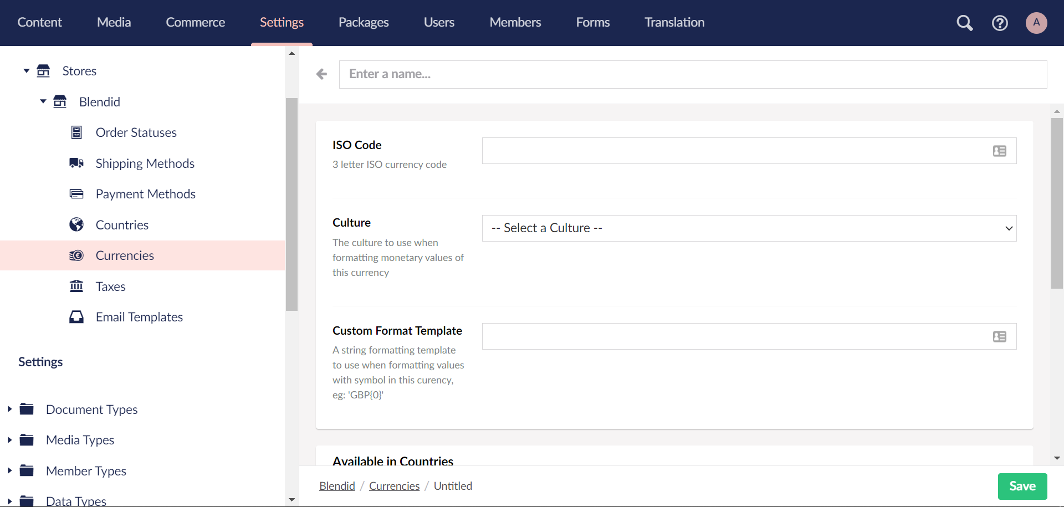Go to the Media section
The image size is (1064, 507).
(x=114, y=22)
